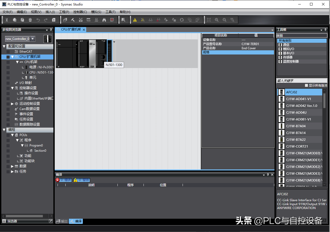Image resolution: width=330 pixels, height=232 pixels.
Task: Click the yellow warning triangle toolbar icon
Action: click(x=135, y=20)
